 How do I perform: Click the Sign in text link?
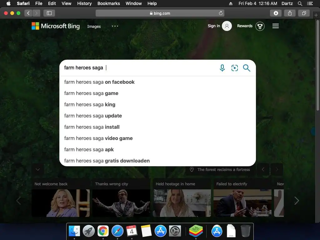click(214, 26)
